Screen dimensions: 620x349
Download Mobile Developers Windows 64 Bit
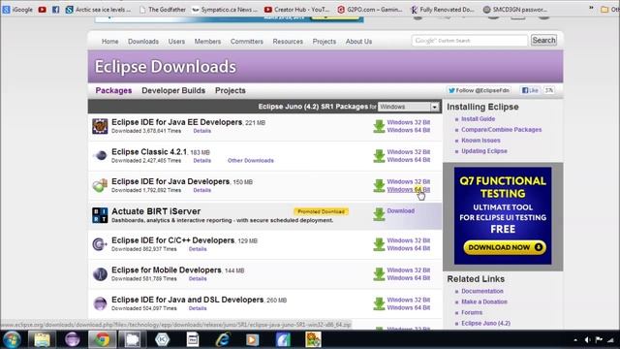409,278
